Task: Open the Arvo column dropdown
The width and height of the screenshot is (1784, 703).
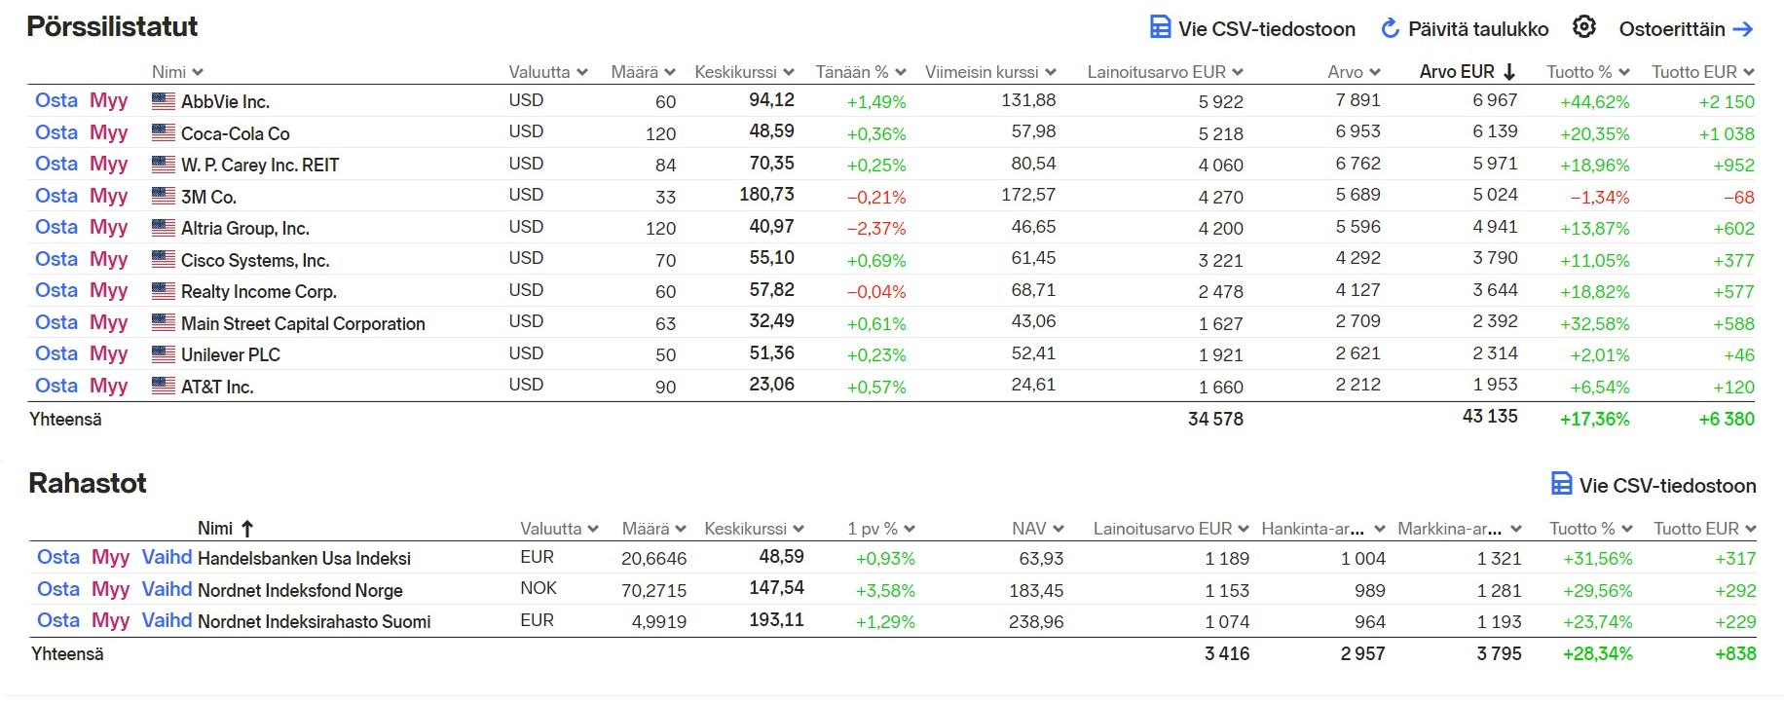Action: 1375,72
